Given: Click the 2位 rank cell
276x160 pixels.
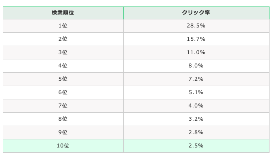Looking at the screenshot, I should pyautogui.click(x=63, y=39).
